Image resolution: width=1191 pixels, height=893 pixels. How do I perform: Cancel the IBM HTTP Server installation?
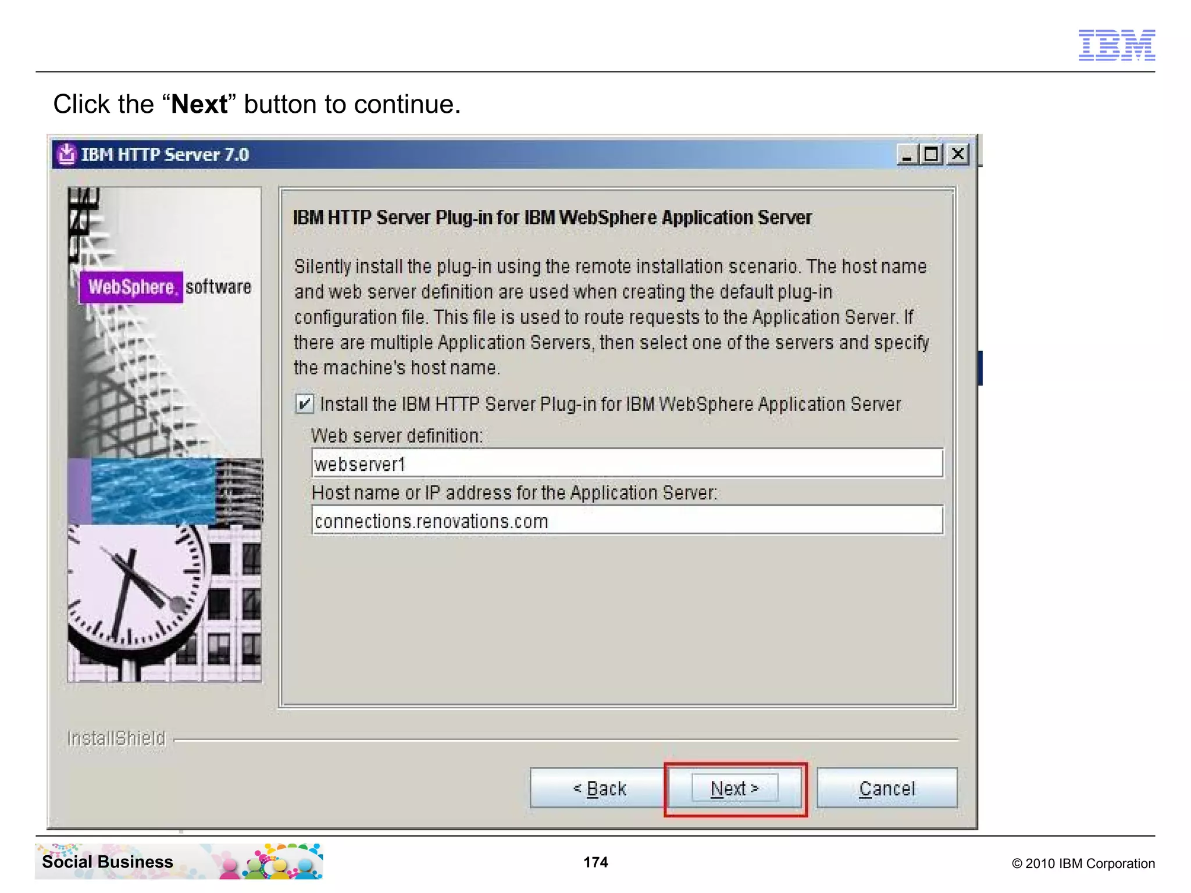pos(887,788)
